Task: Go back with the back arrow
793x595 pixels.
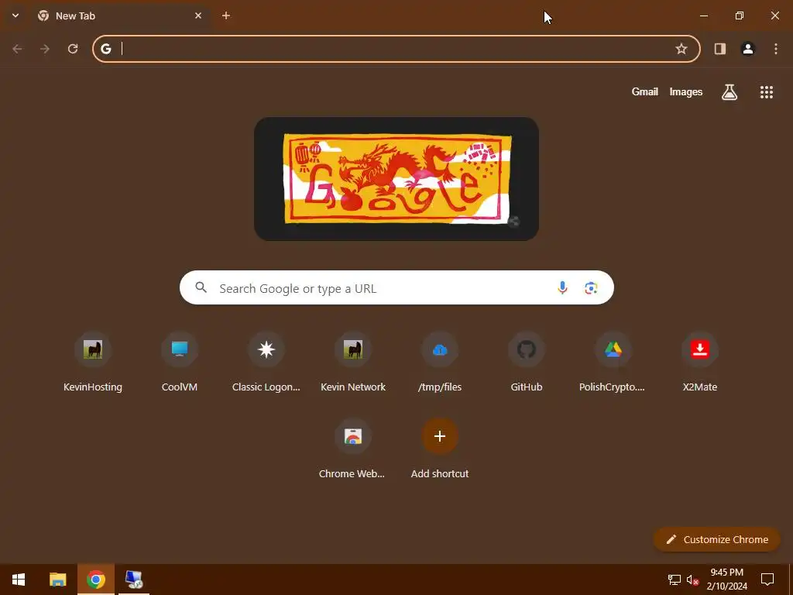Action: (x=17, y=49)
